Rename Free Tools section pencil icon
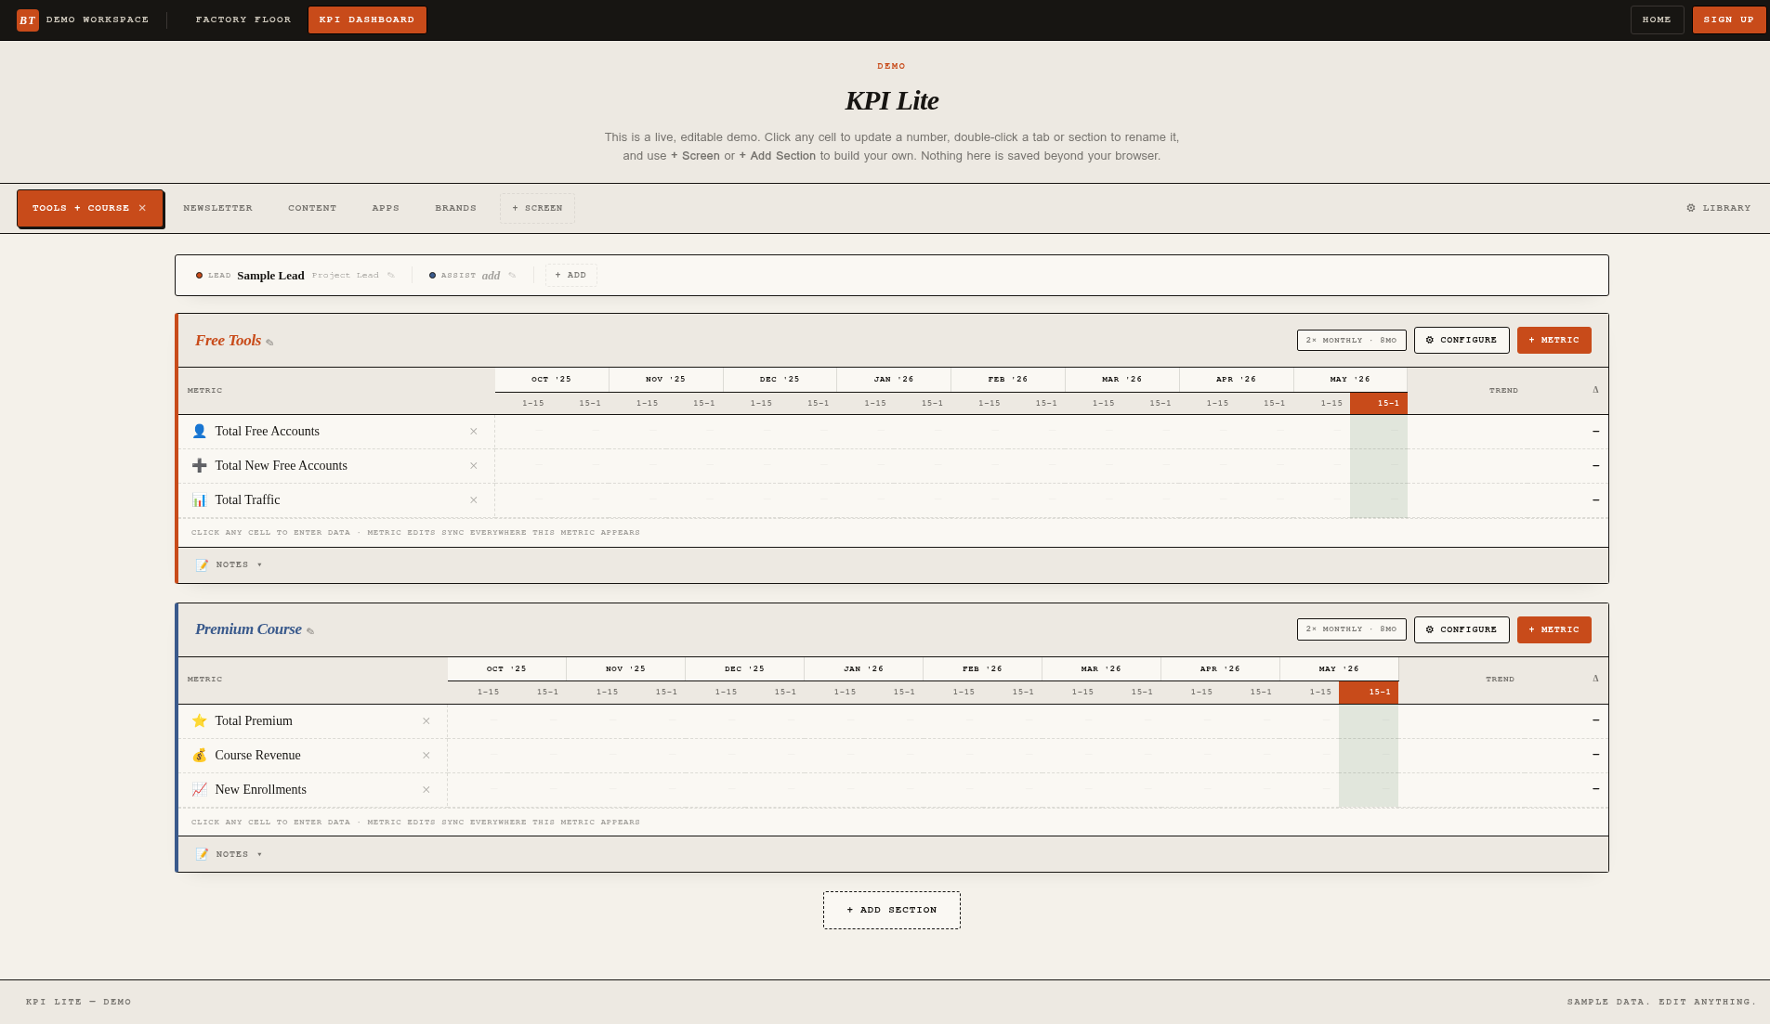 [x=269, y=343]
